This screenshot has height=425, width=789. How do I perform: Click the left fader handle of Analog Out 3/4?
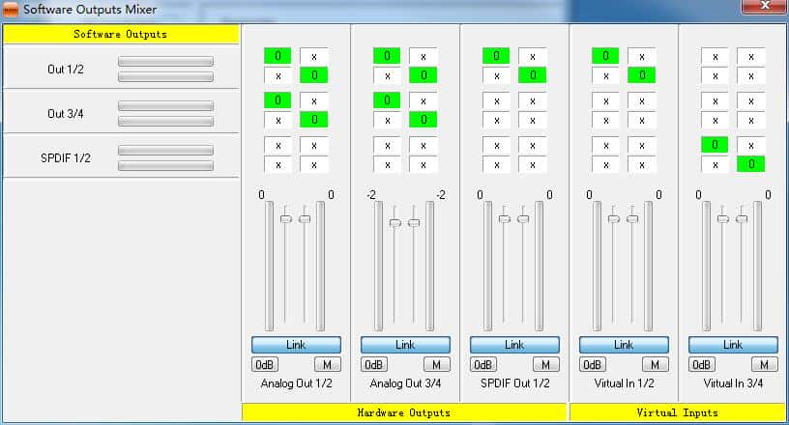[394, 222]
